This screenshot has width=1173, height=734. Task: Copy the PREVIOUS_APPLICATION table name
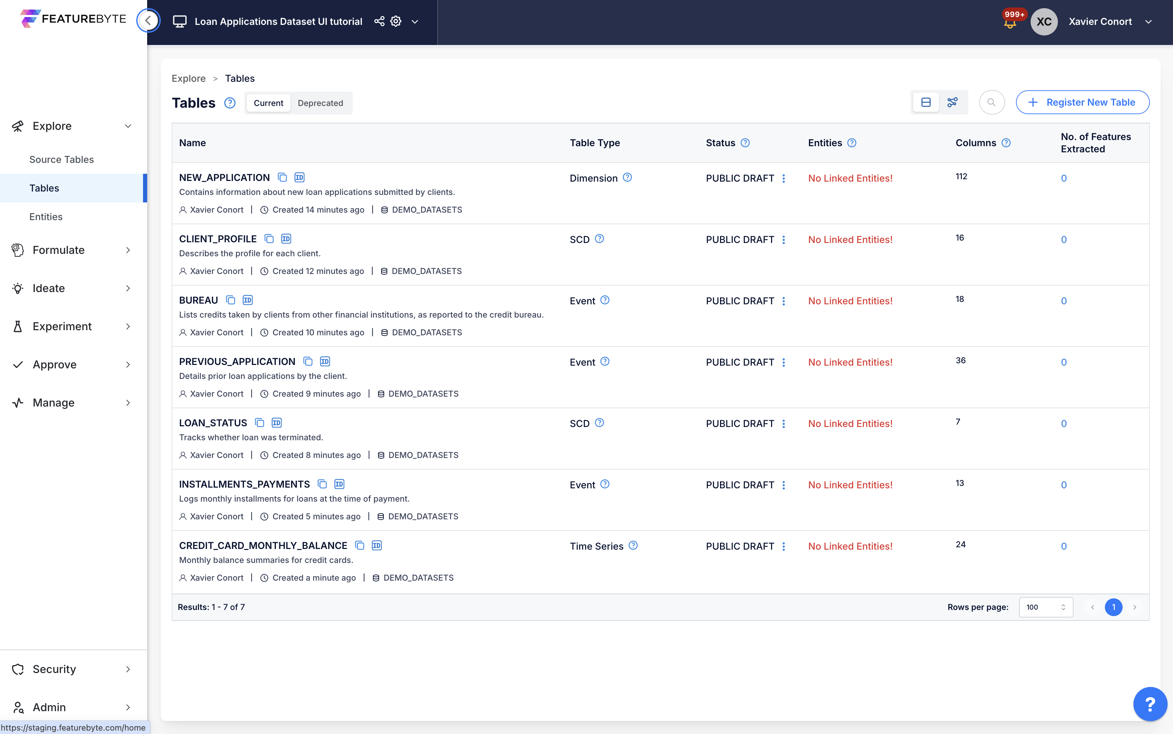pos(308,361)
